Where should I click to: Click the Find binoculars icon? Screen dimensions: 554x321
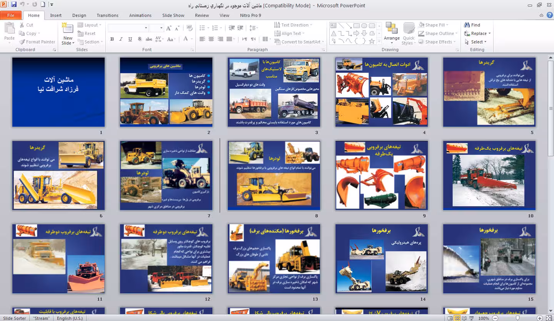click(x=467, y=25)
